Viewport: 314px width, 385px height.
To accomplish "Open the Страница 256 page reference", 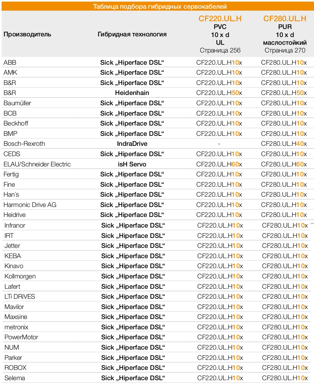I will point(220,50).
